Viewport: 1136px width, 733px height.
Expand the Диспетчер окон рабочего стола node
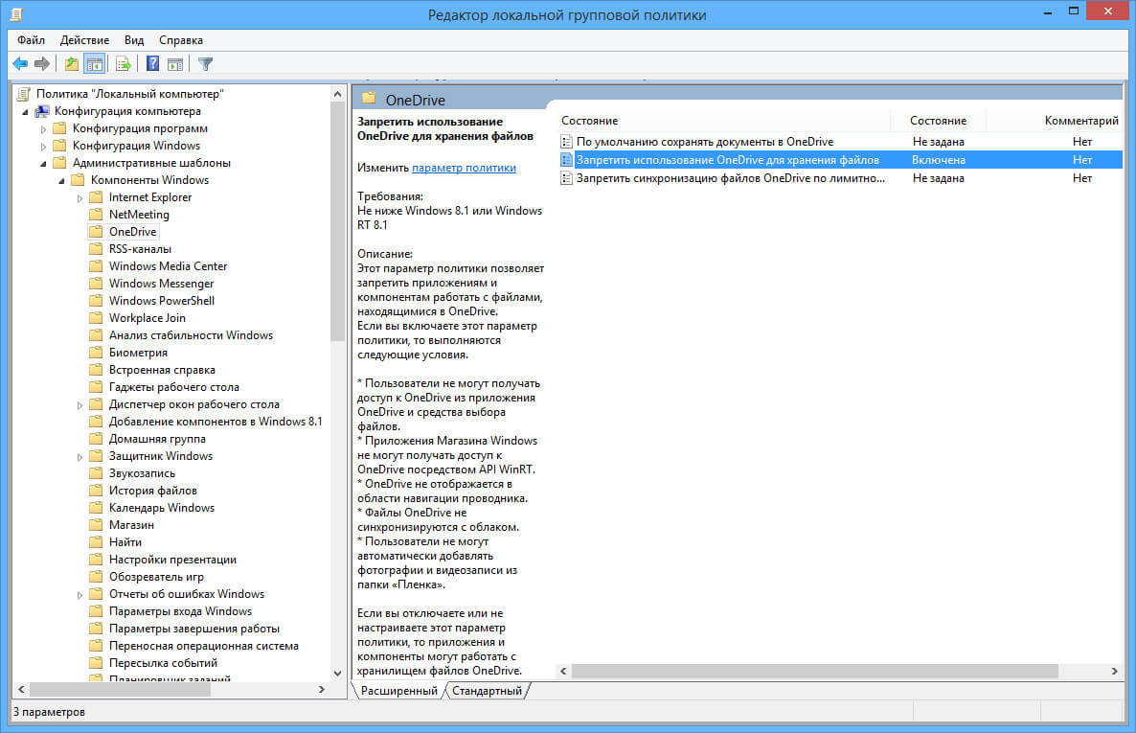tap(80, 405)
